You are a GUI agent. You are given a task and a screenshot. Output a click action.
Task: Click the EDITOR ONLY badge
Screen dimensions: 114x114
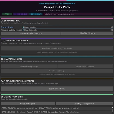[x=36, y=14]
